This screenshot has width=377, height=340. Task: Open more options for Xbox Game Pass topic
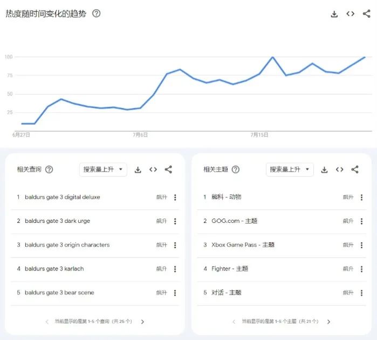(361, 245)
